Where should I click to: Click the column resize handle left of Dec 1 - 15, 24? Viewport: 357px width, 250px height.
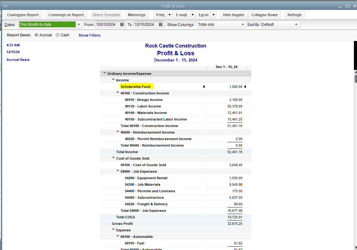pos(207,68)
